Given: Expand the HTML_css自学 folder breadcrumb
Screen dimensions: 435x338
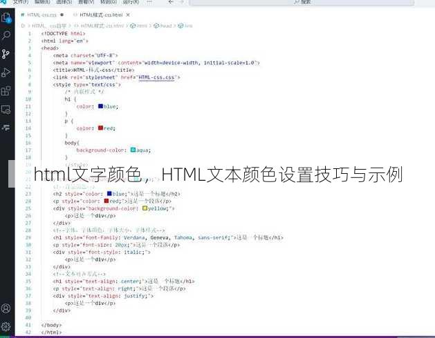Looking at the screenshot, I should point(49,26).
